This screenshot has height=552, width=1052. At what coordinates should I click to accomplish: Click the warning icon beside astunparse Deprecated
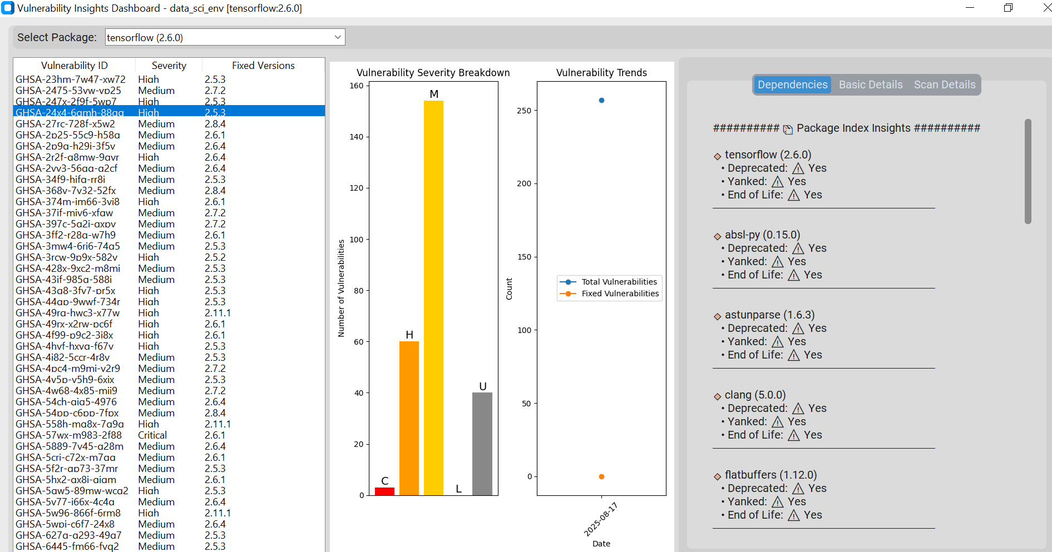pos(798,329)
